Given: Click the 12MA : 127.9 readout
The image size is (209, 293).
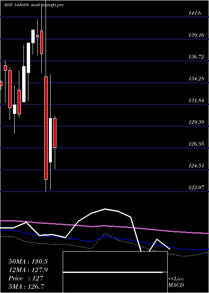Looking at the screenshot, I should (28, 270).
